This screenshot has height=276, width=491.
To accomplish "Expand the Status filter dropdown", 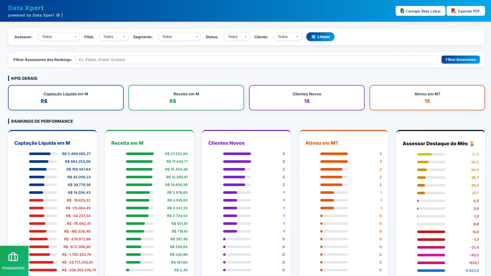I will (237, 37).
